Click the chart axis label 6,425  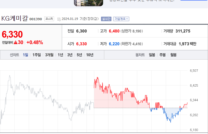tap(194, 85)
